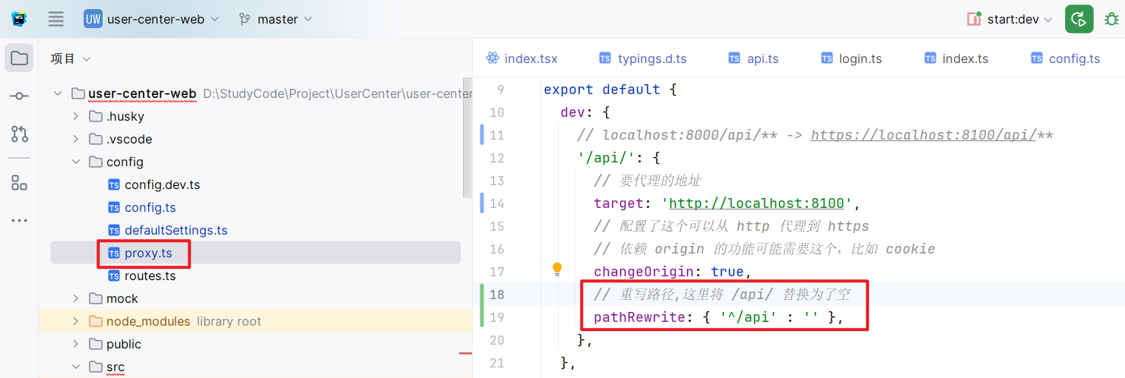Image resolution: width=1125 pixels, height=378 pixels.
Task: Switch to the login.ts tab
Action: (x=852, y=58)
